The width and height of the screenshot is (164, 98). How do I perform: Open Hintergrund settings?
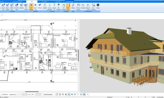coord(78,7)
